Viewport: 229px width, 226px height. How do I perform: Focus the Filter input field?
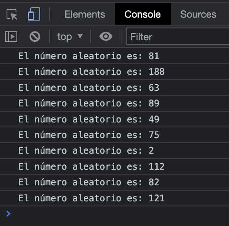[178, 37]
